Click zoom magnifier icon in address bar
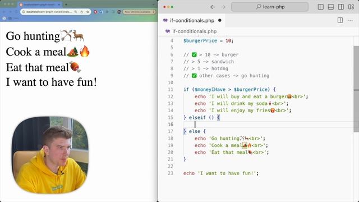 click(x=76, y=12)
